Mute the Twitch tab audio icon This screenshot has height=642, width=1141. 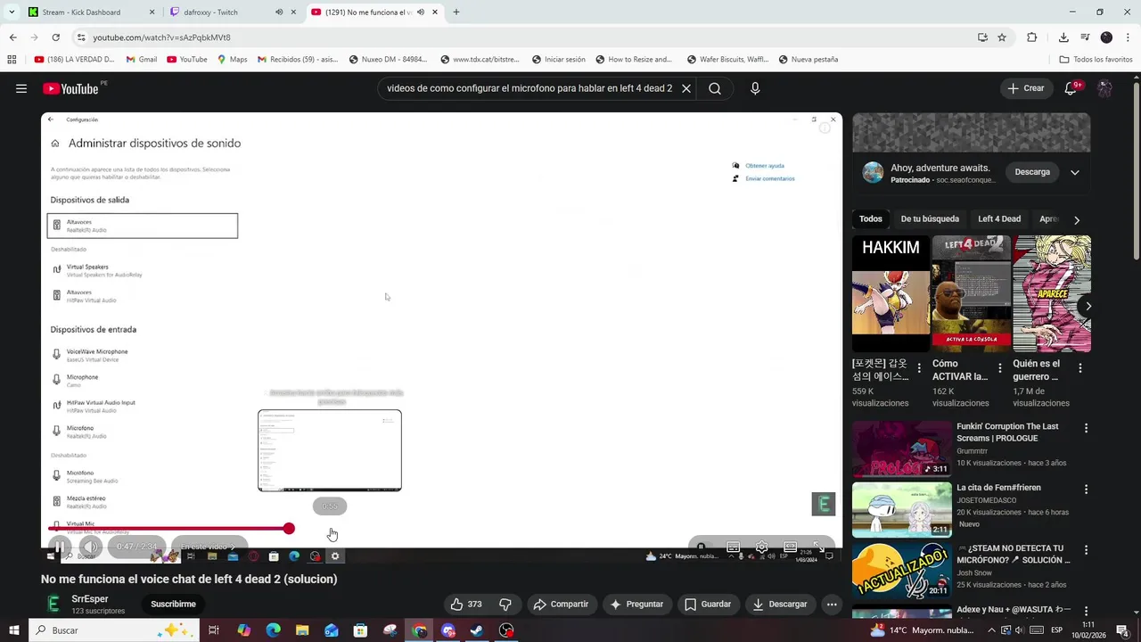tap(279, 12)
